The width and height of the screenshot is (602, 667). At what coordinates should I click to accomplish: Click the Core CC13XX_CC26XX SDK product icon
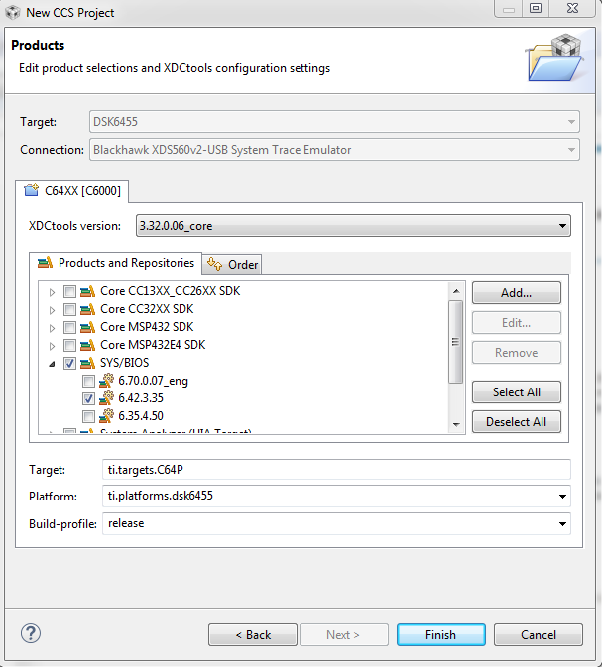(x=87, y=291)
